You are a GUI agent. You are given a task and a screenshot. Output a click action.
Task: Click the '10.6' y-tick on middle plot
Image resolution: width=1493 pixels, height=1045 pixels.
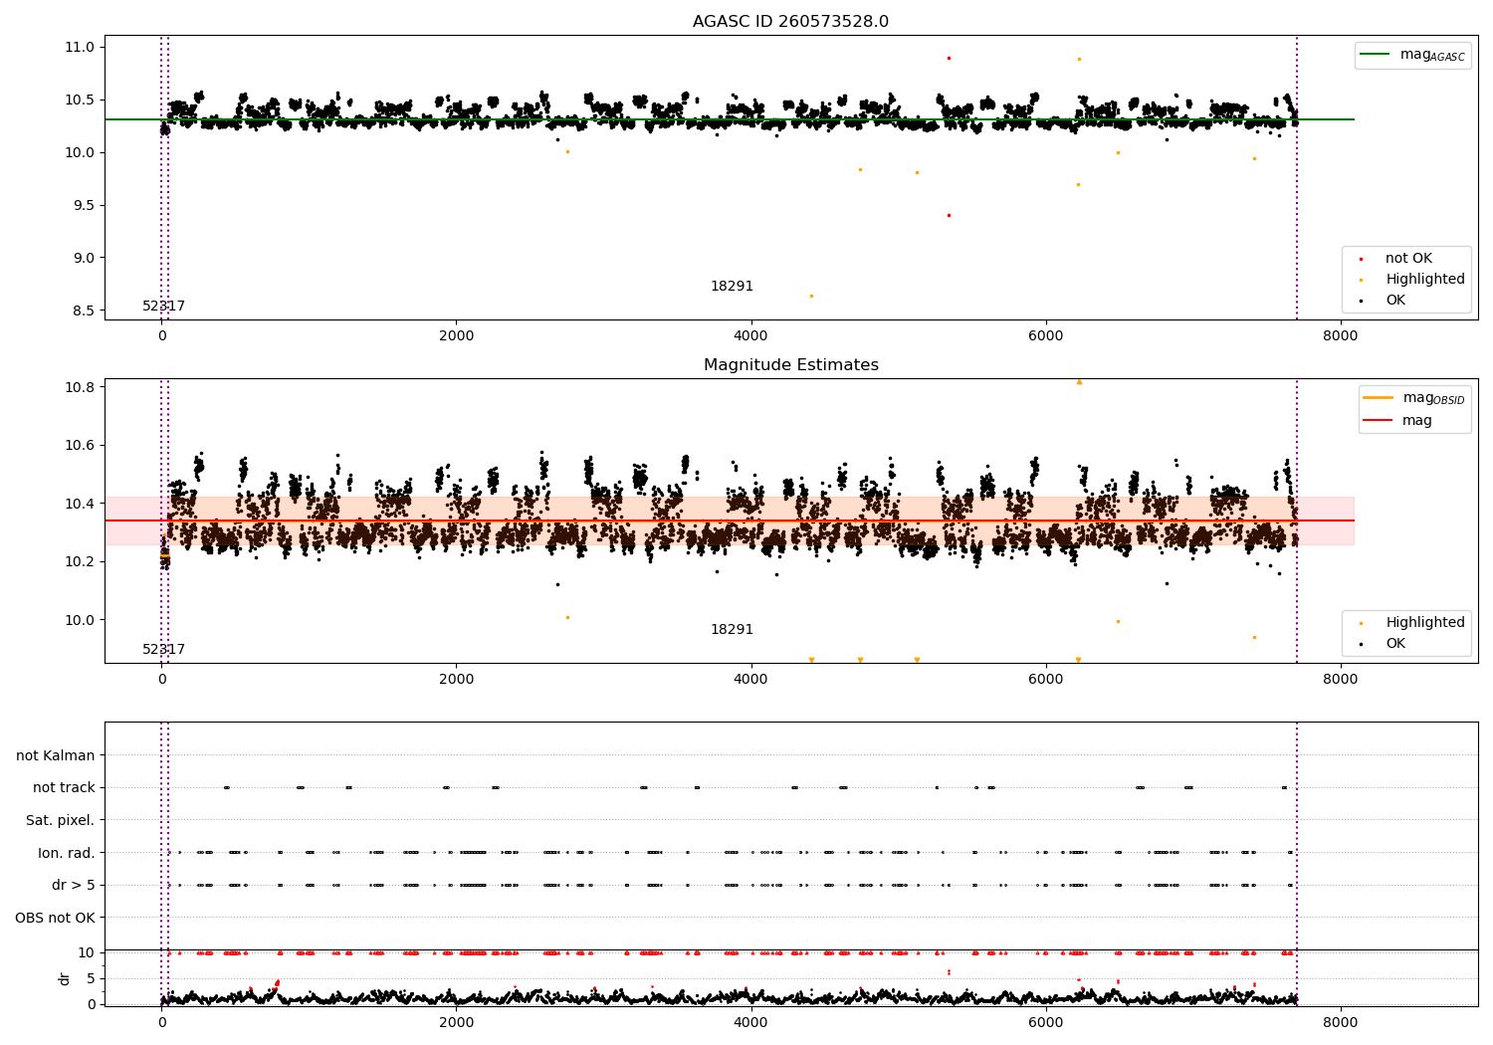click(80, 446)
